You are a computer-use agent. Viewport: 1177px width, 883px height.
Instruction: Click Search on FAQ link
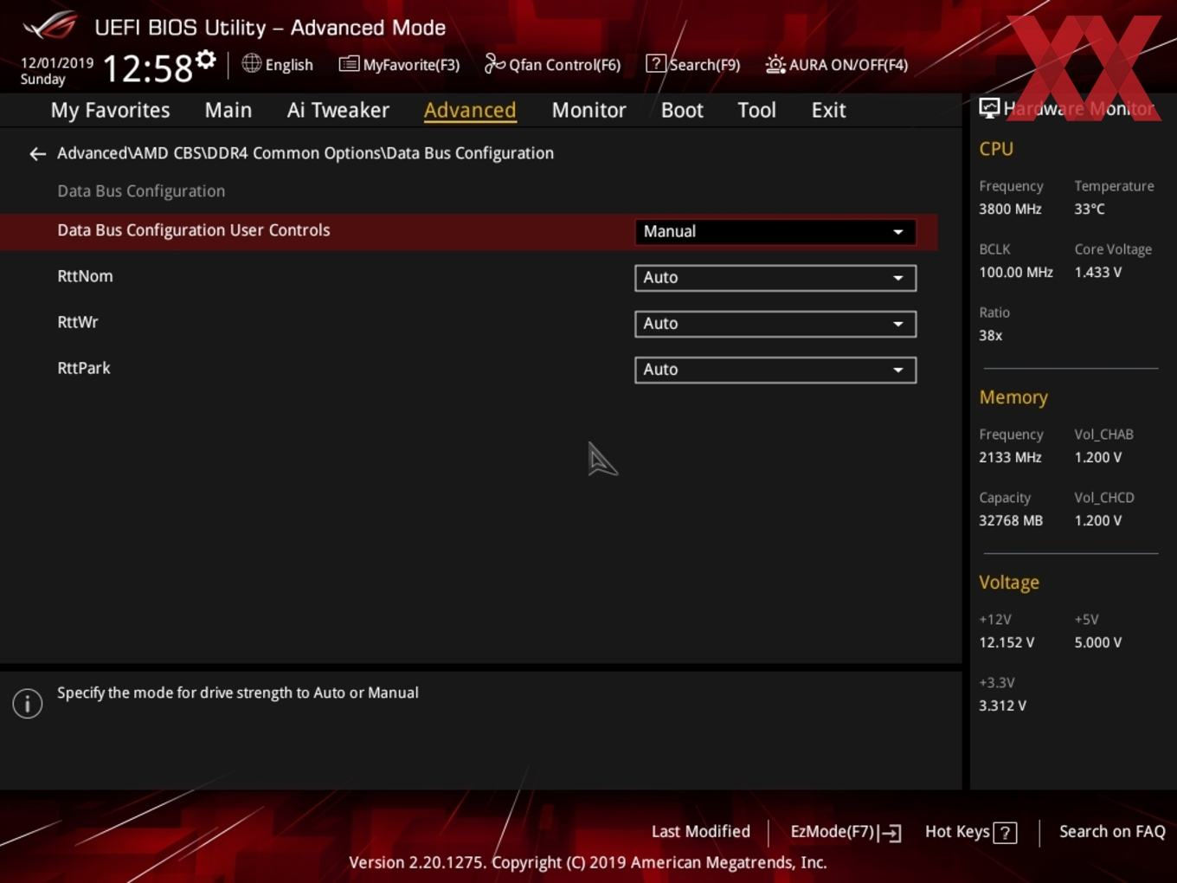click(1112, 832)
